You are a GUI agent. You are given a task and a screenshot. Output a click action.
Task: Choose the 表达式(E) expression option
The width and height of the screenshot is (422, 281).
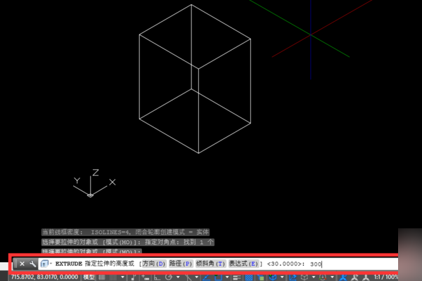(243, 264)
